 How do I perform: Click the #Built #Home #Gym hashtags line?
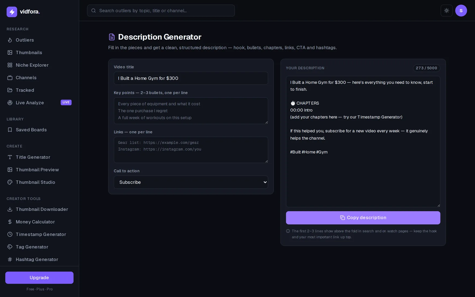(309, 152)
